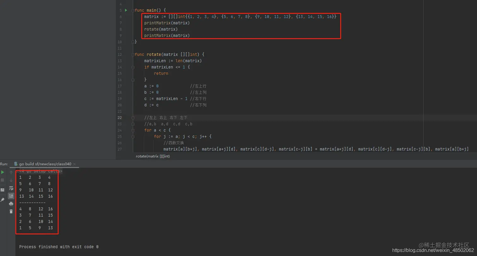The image size is (477, 256).
Task: Click comment //a,b a,d c,d c,b
Action: 168,124
